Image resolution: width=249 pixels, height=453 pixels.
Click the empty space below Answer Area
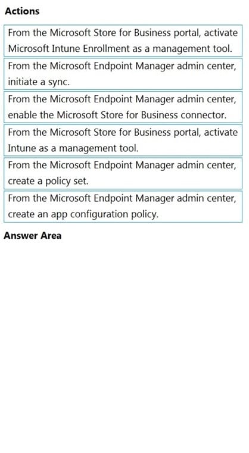click(x=125, y=344)
